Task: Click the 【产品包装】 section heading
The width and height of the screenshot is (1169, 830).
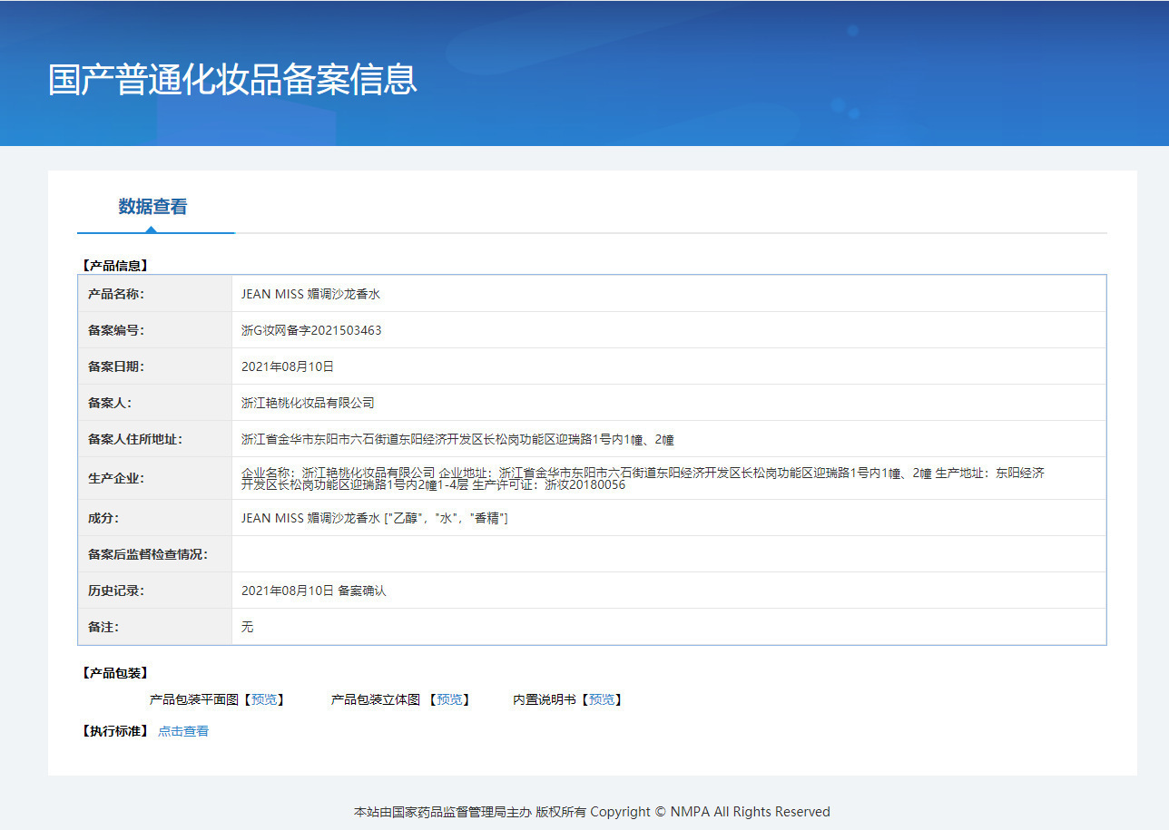Action: pos(113,673)
